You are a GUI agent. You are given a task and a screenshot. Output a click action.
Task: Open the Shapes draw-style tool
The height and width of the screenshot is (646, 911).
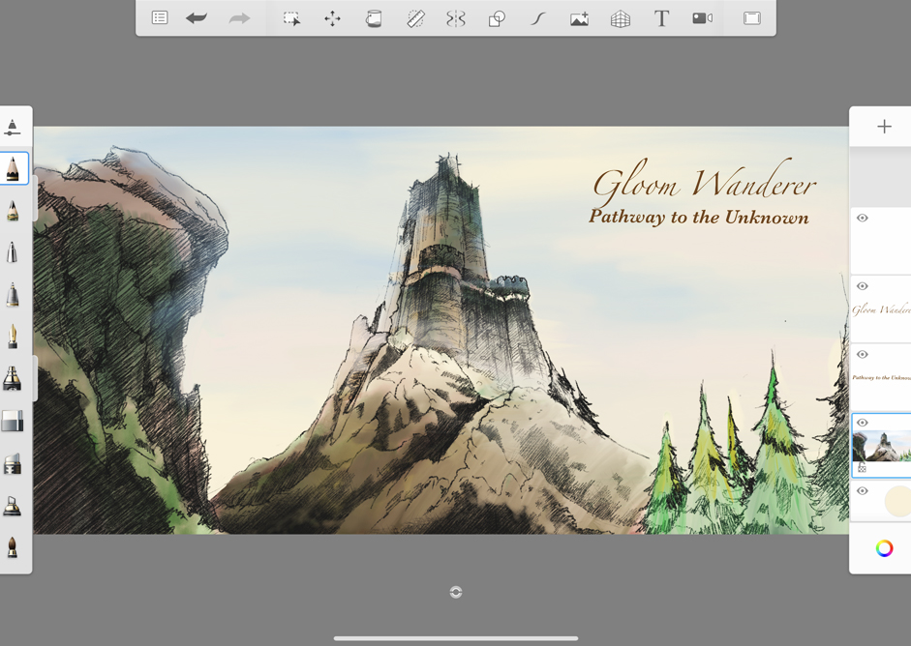pyautogui.click(x=497, y=19)
